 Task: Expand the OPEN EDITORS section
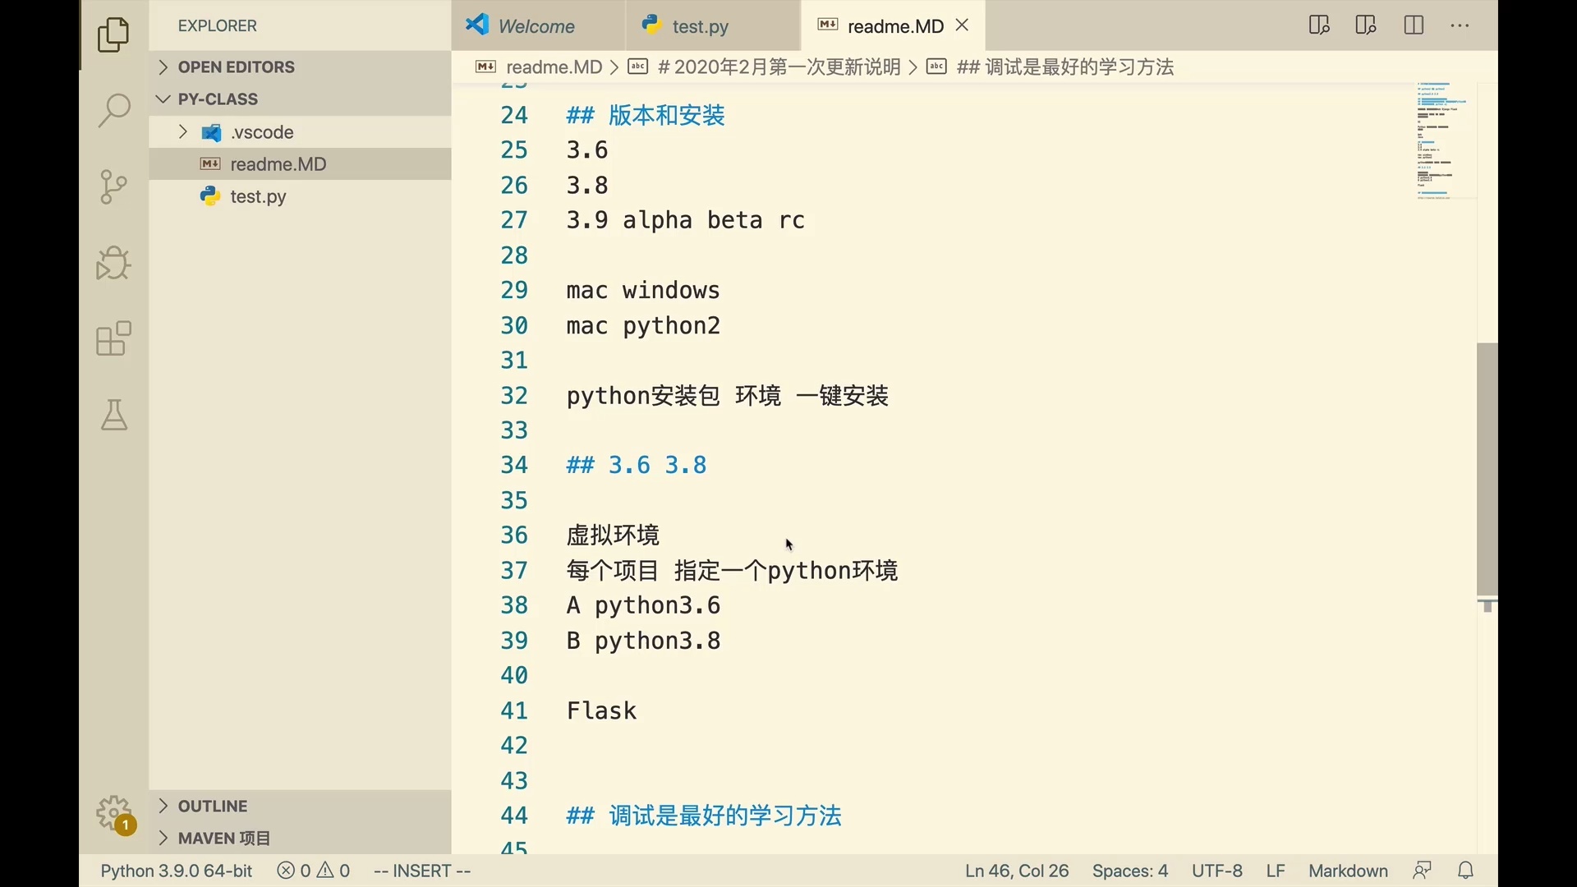237,67
